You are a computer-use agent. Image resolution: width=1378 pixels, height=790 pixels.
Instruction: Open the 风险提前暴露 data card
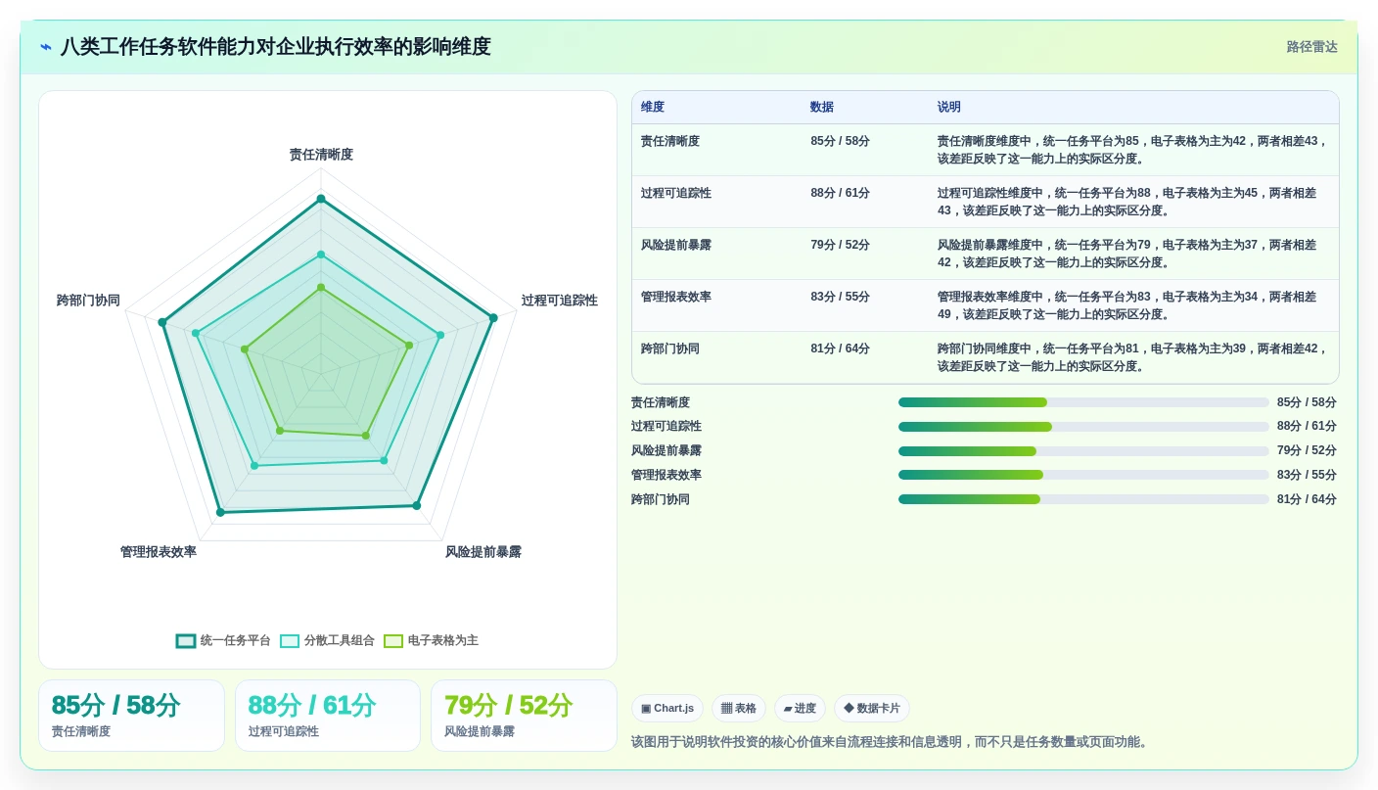524,716
